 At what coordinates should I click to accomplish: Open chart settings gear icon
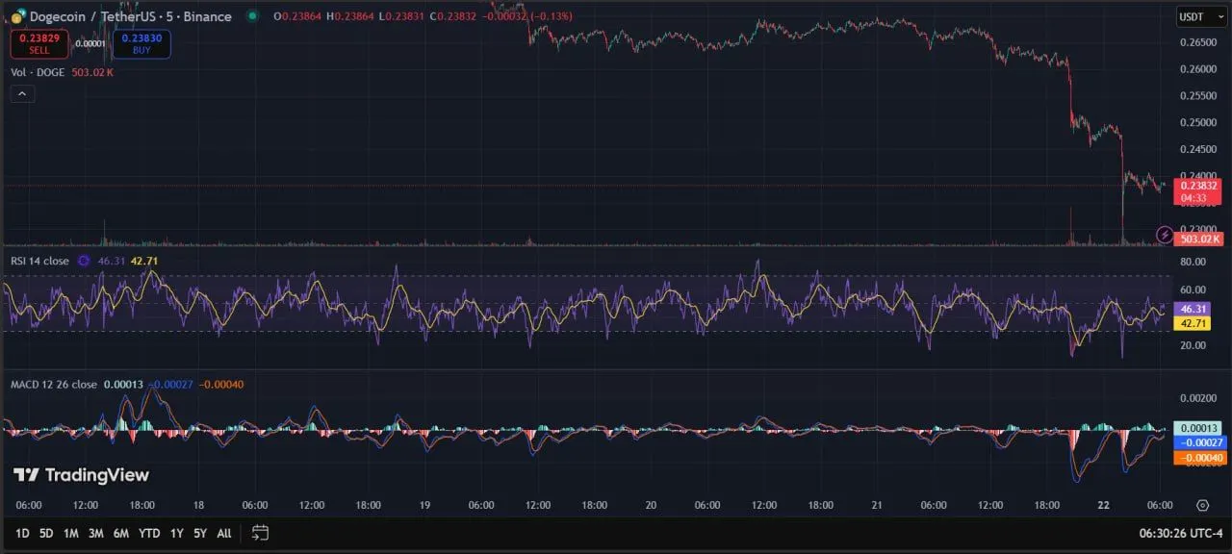click(1202, 505)
